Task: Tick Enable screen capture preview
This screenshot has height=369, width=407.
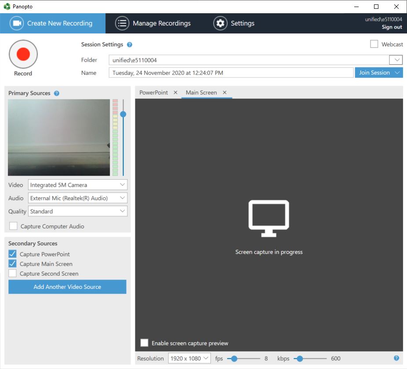Action: 144,343
